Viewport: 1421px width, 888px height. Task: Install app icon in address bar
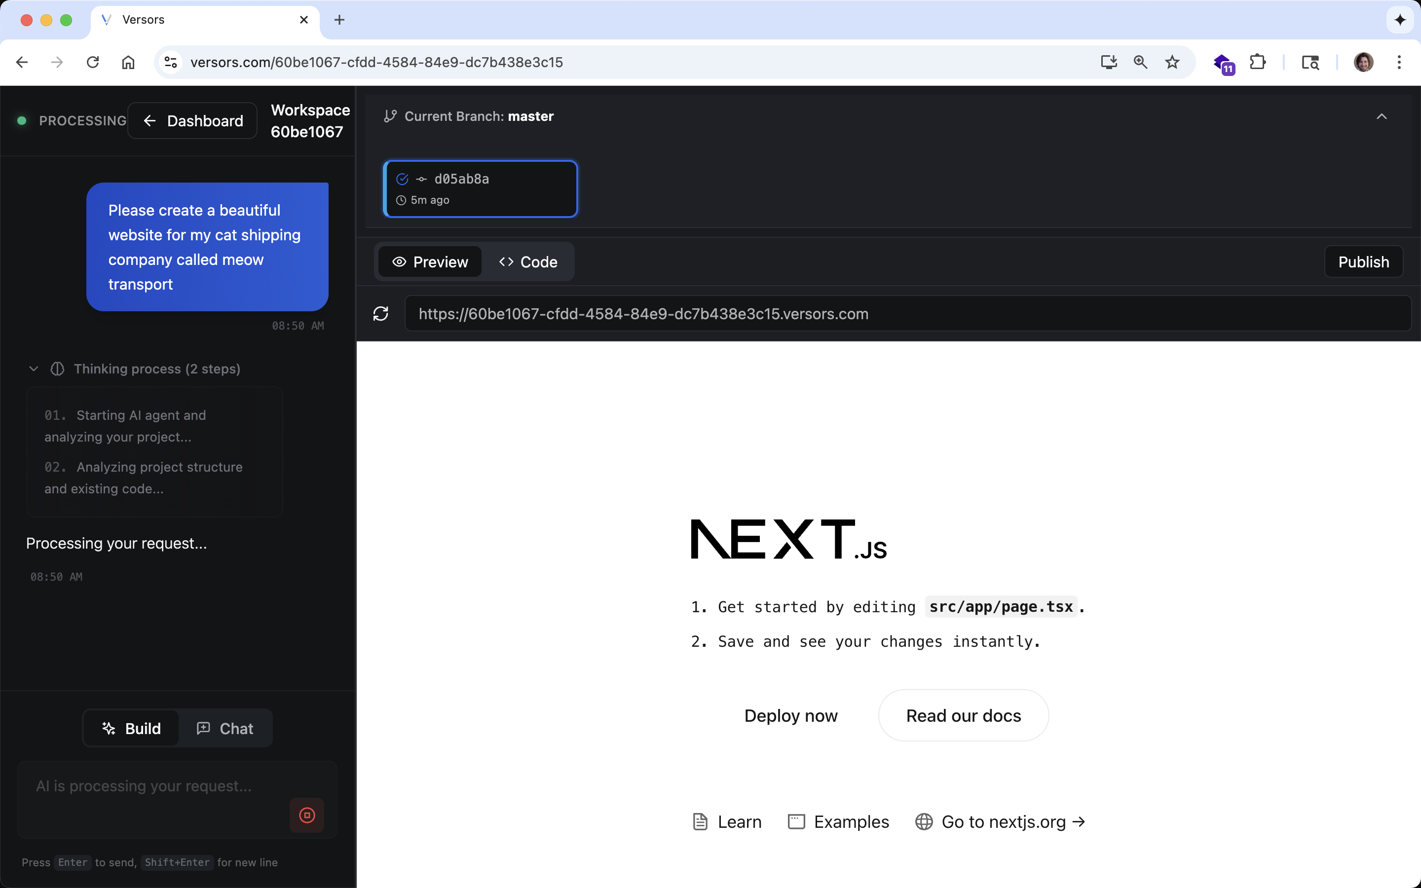coord(1109,62)
